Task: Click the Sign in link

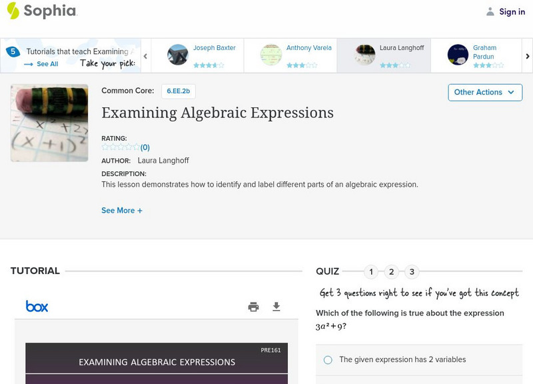Action: [x=512, y=11]
